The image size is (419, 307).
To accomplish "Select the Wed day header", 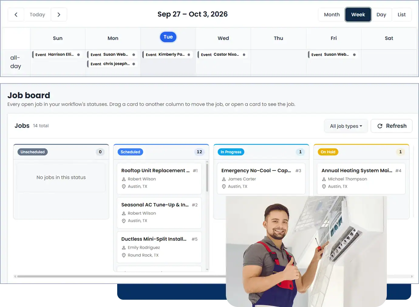I will [x=223, y=38].
